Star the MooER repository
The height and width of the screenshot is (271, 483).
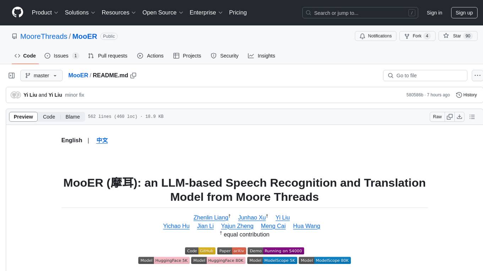click(458, 36)
